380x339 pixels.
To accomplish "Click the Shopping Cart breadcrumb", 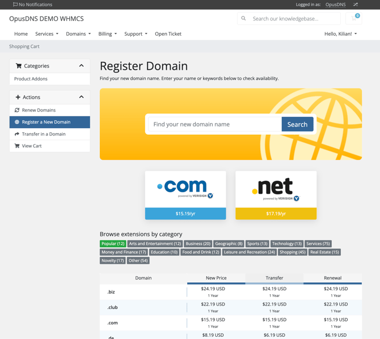I will point(24,46).
